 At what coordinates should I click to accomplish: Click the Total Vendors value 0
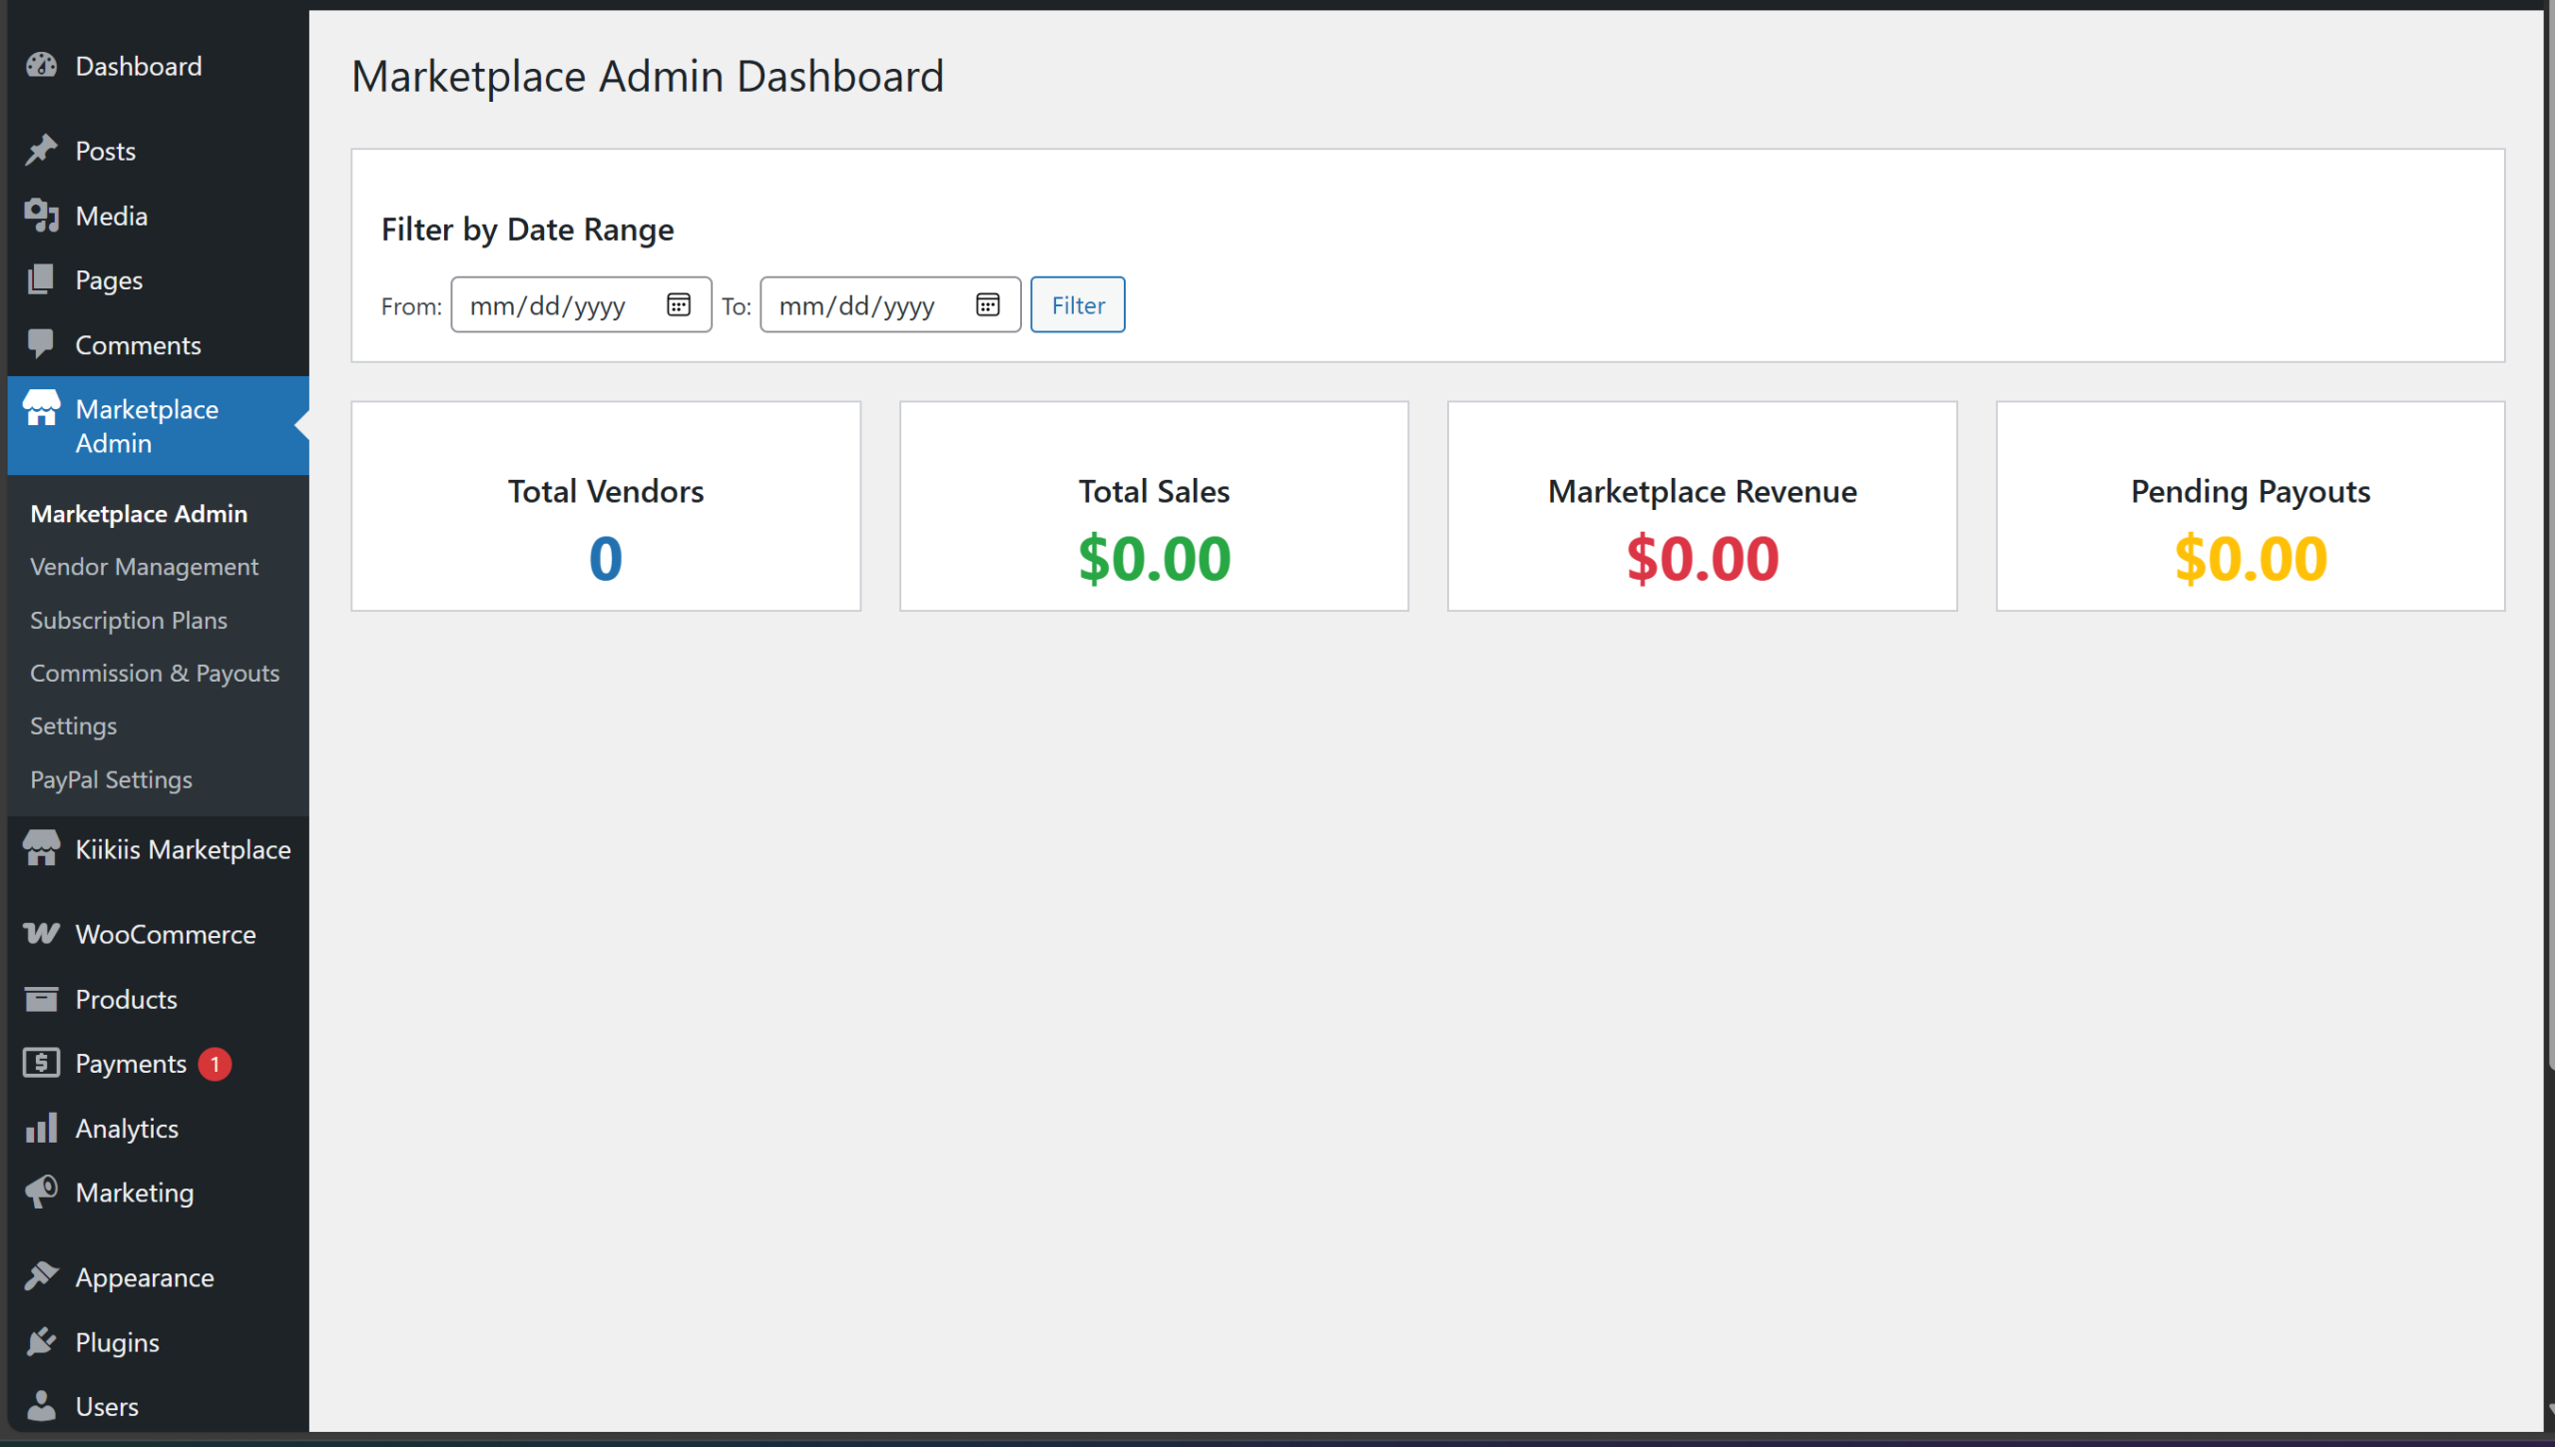click(606, 558)
